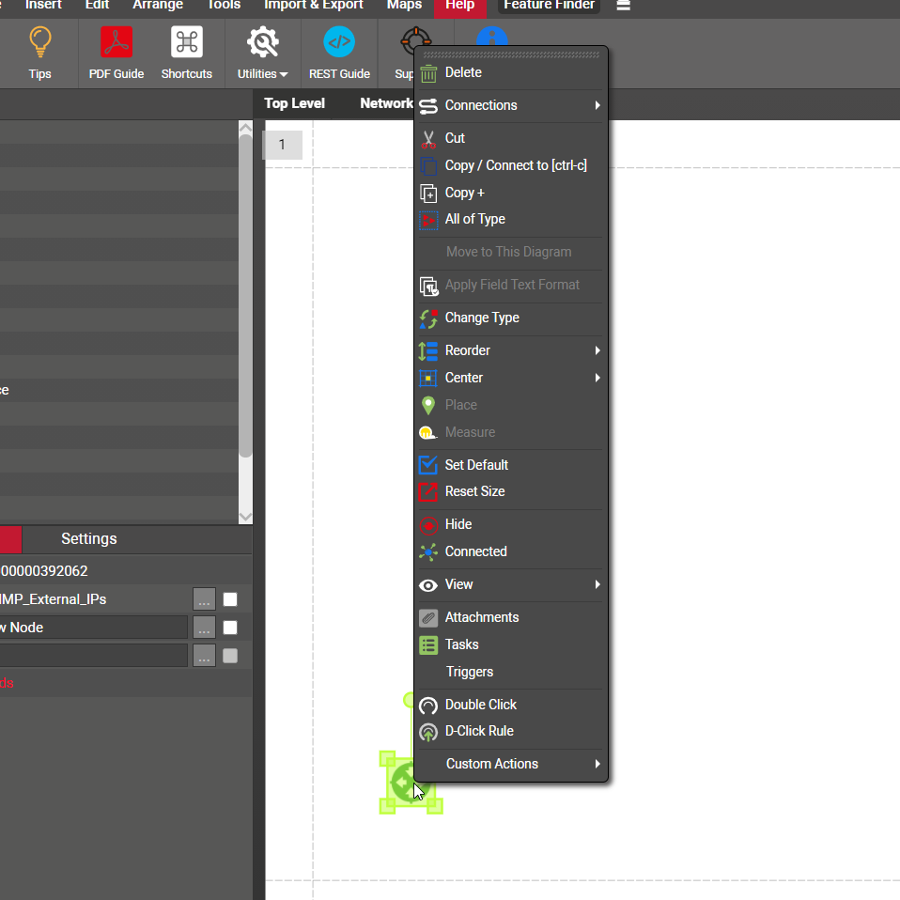The image size is (900, 900).
Task: Click the Delete trash icon in context menu
Action: (428, 73)
